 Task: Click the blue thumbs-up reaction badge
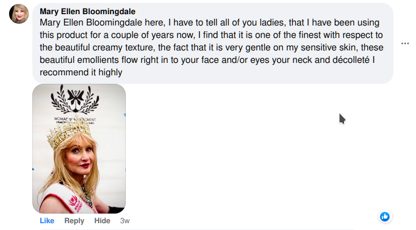[385, 217]
